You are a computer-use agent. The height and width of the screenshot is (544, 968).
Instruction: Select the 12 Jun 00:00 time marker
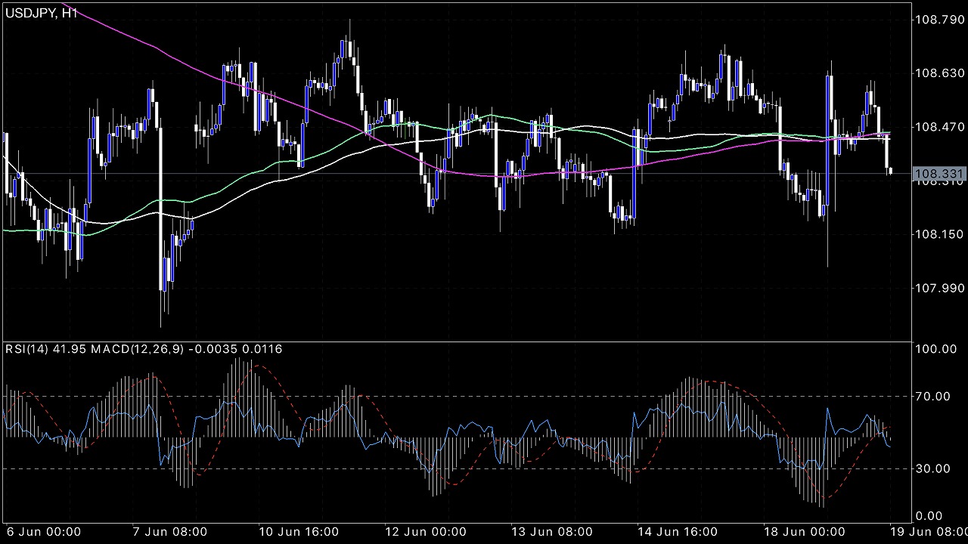426,532
